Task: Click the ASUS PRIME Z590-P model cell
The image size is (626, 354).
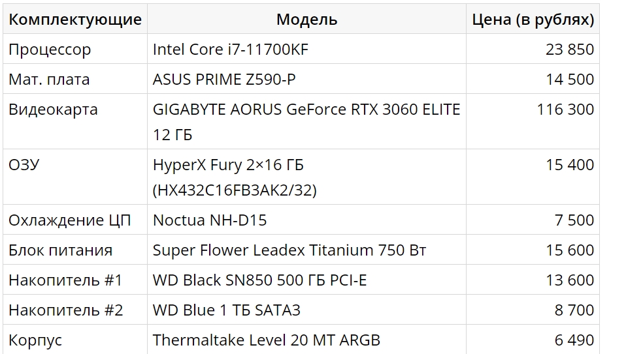Action: pos(223,80)
